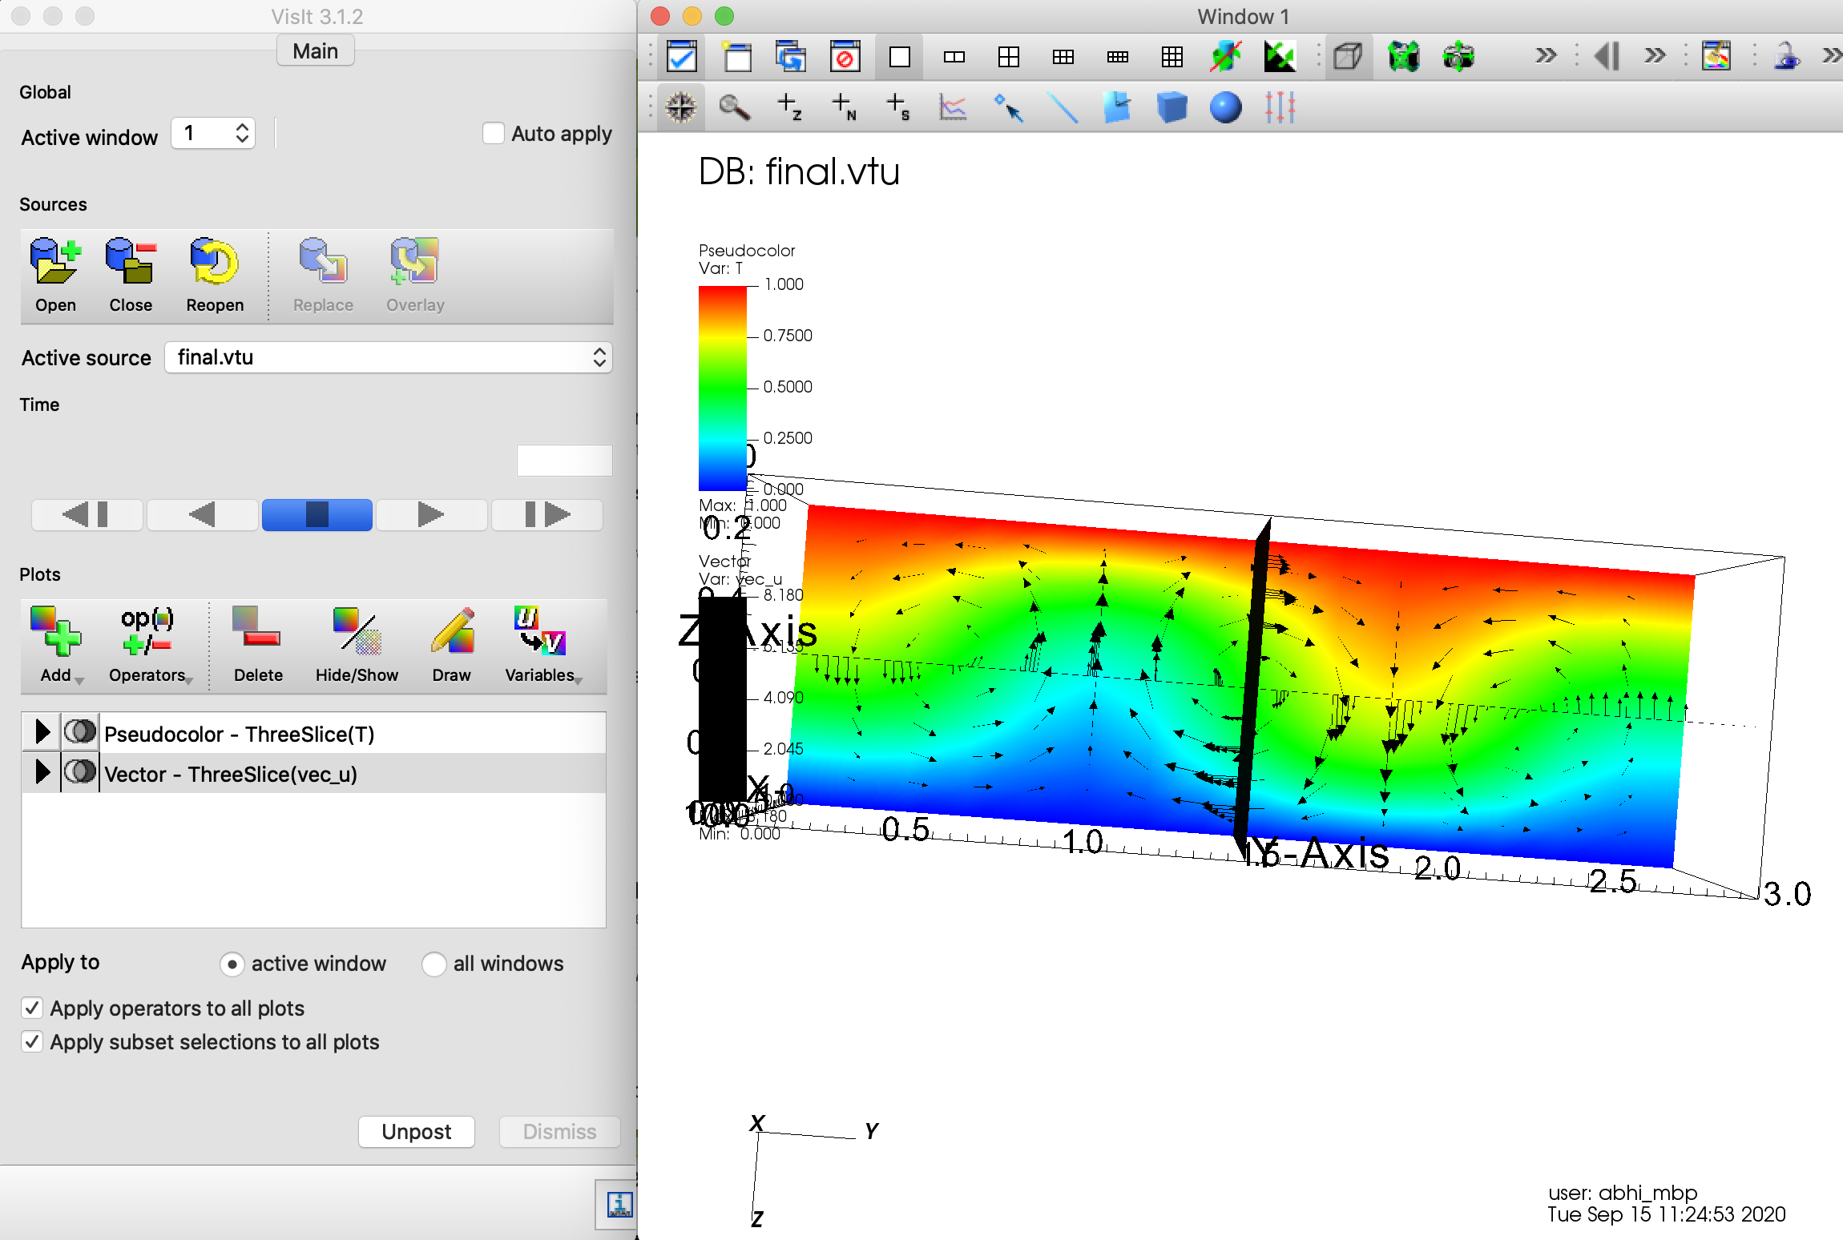Open the Operators menu icon

[x=147, y=632]
